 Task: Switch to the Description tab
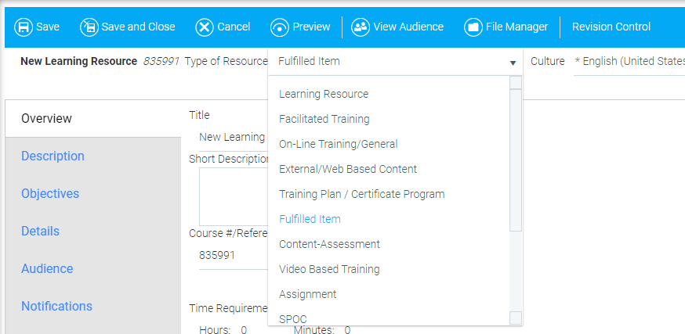(53, 156)
